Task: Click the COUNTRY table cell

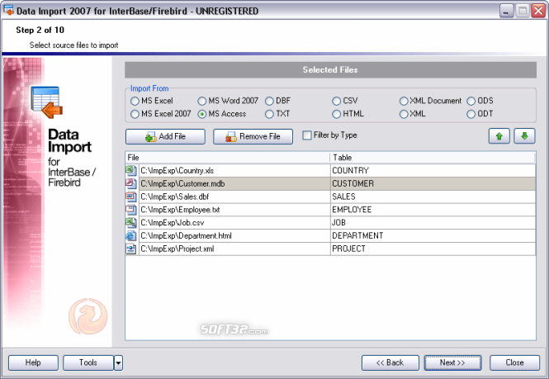Action: [x=433, y=171]
